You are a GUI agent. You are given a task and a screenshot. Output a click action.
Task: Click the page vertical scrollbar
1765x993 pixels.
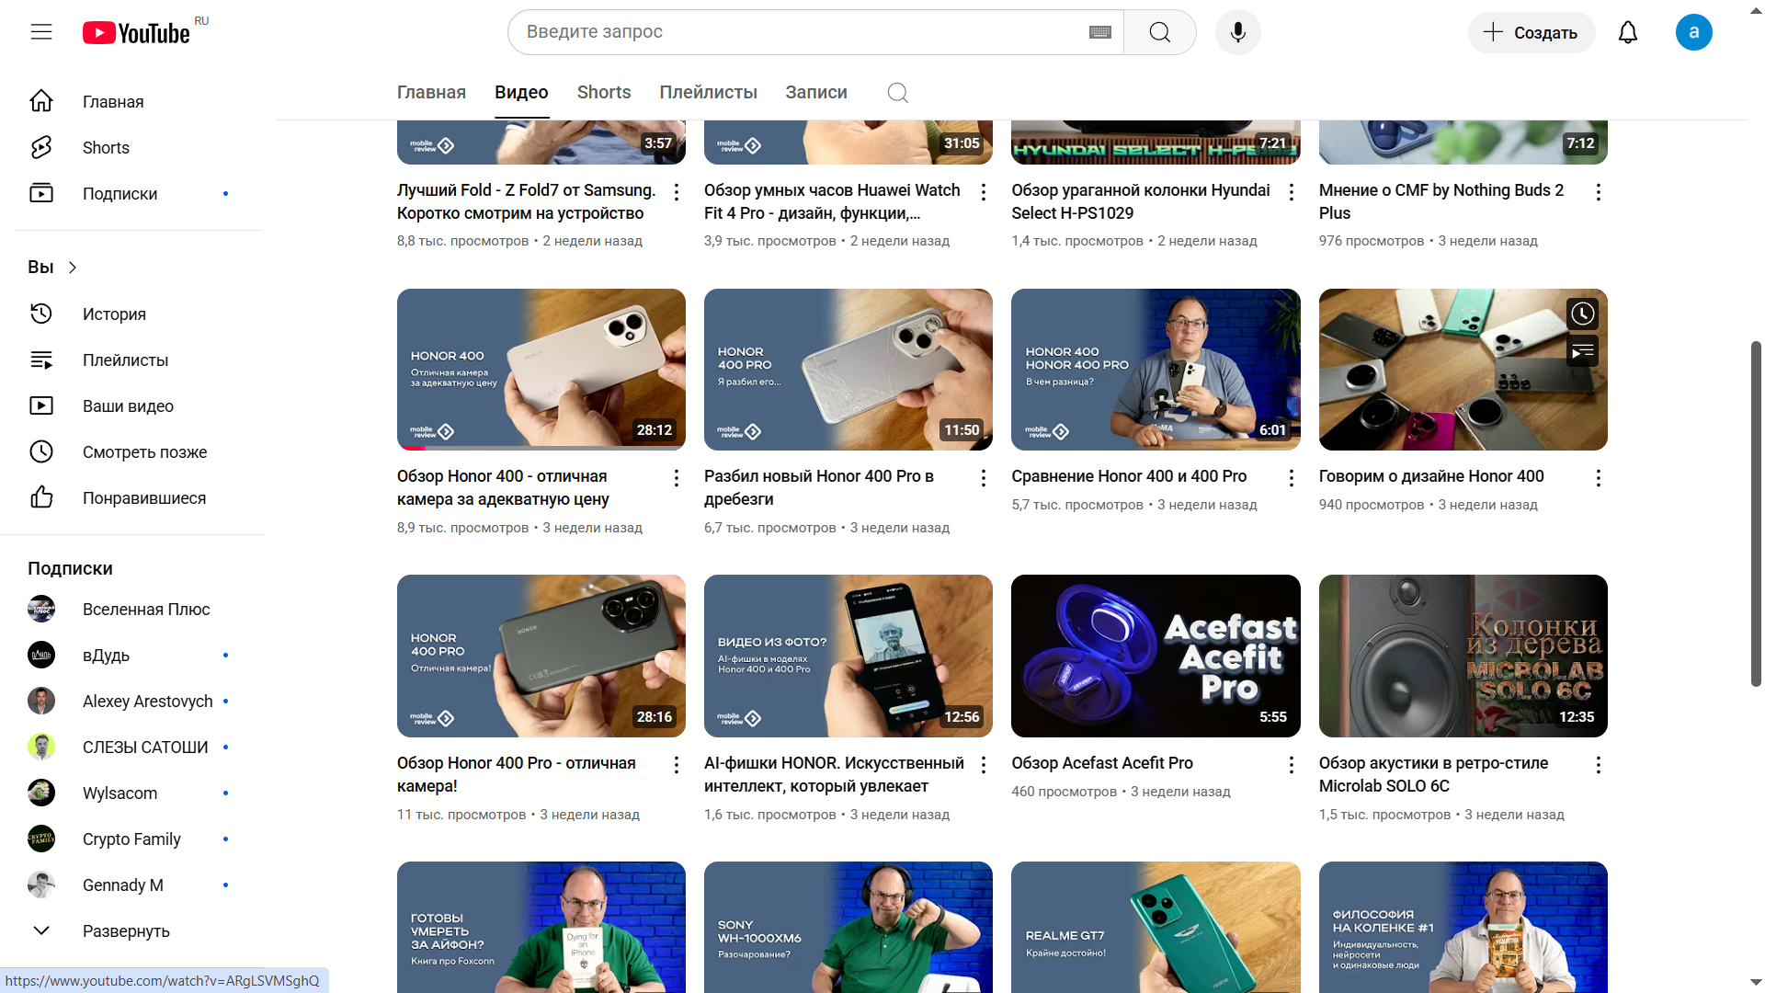(x=1756, y=513)
